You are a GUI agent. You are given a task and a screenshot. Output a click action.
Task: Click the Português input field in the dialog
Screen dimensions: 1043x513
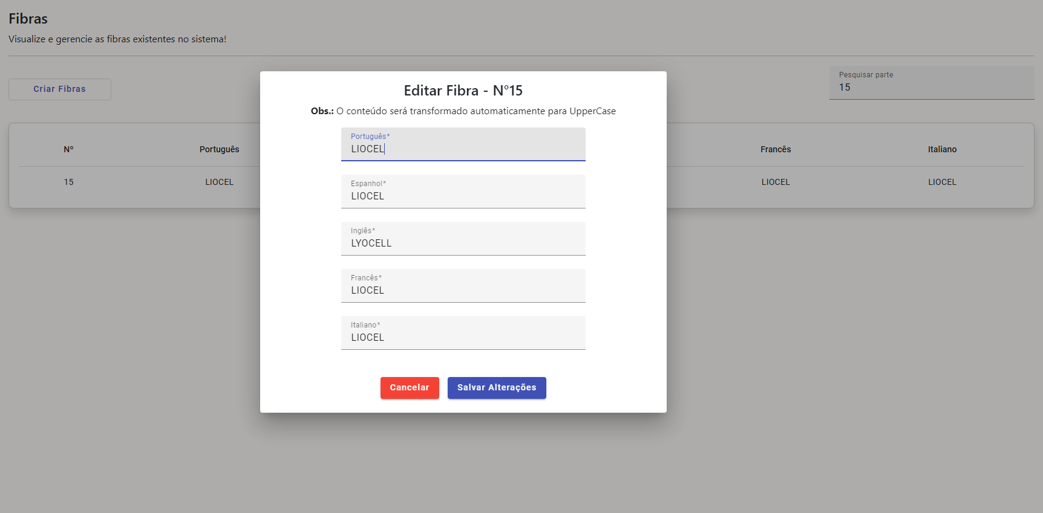[463, 149]
